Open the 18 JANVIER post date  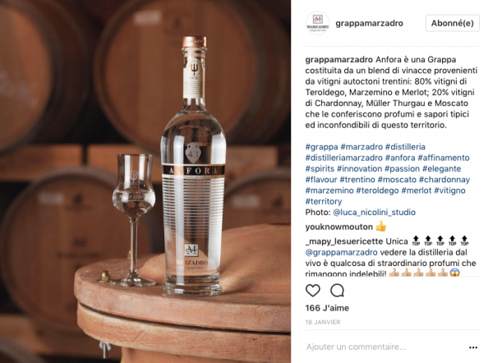pos(323,322)
